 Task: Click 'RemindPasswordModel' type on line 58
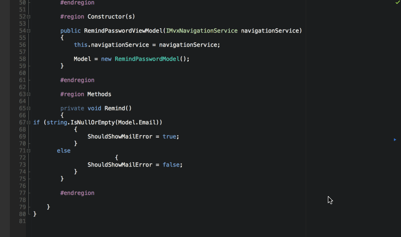tap(147, 59)
